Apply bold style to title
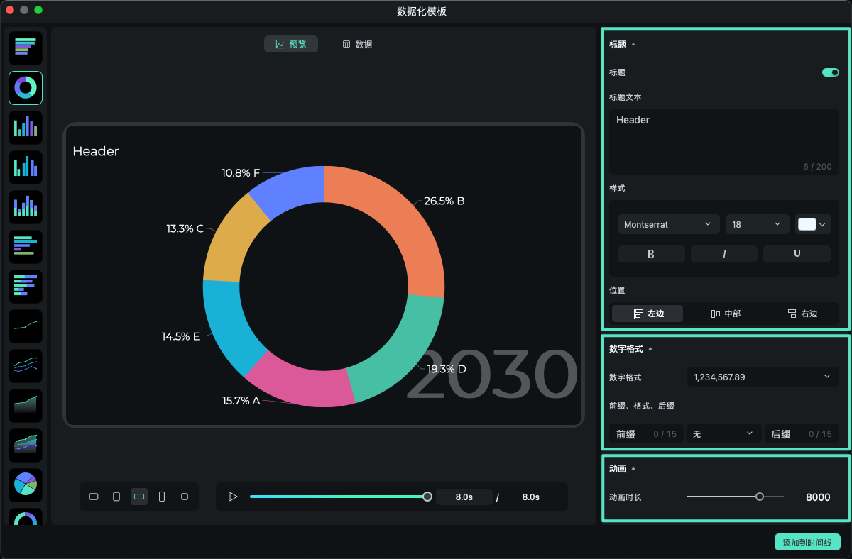Image resolution: width=852 pixels, height=559 pixels. [651, 254]
